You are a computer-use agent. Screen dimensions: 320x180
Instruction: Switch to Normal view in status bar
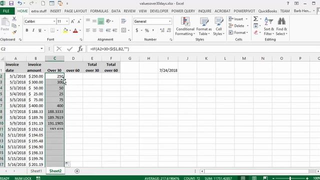point(243,178)
